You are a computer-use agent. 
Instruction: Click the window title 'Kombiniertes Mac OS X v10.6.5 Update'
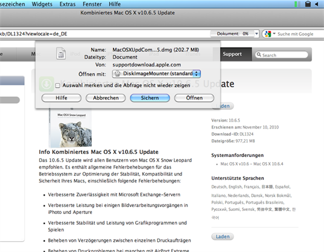coord(127,13)
